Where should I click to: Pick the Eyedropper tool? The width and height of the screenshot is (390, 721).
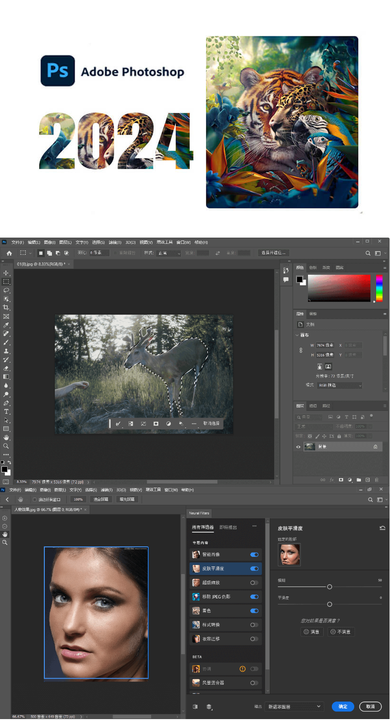click(6, 325)
